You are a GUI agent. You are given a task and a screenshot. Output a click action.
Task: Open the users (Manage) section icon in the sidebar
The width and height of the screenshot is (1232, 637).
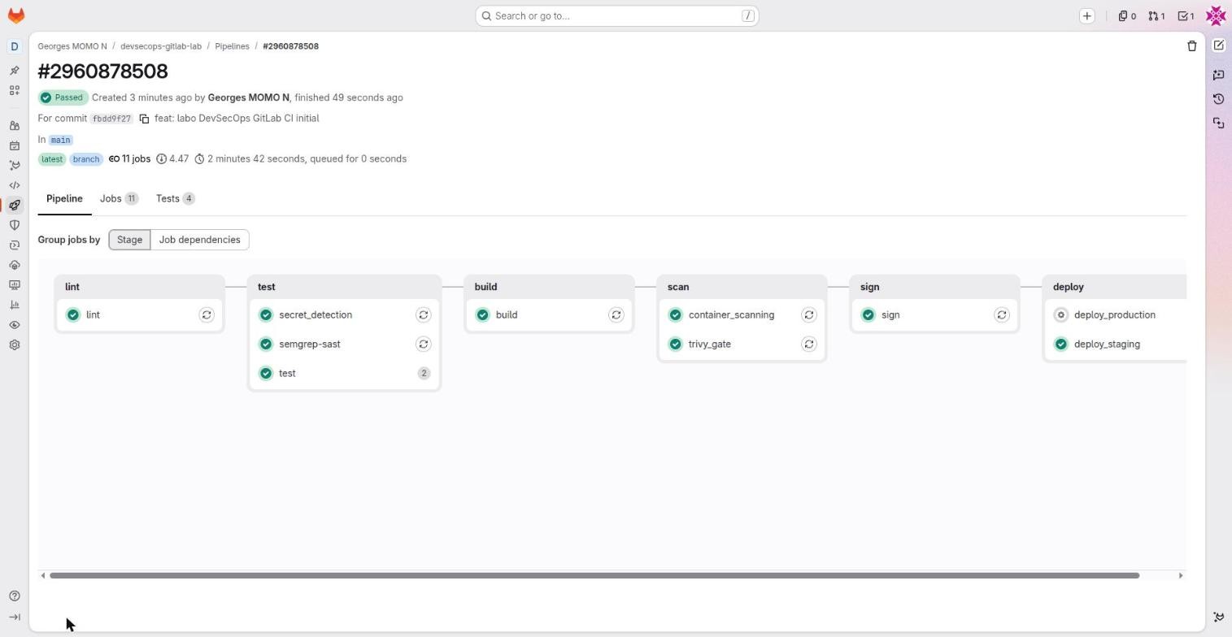[14, 126]
